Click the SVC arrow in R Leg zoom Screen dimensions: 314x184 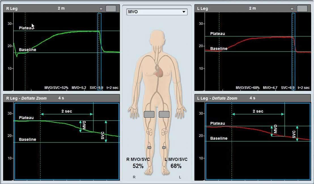coord(106,132)
